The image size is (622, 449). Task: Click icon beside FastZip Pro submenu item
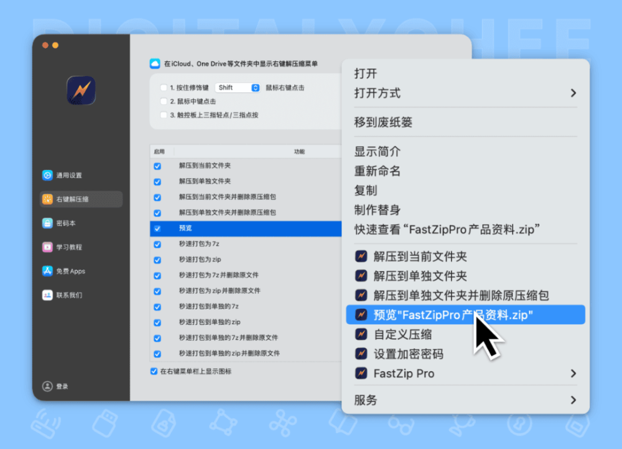point(361,373)
